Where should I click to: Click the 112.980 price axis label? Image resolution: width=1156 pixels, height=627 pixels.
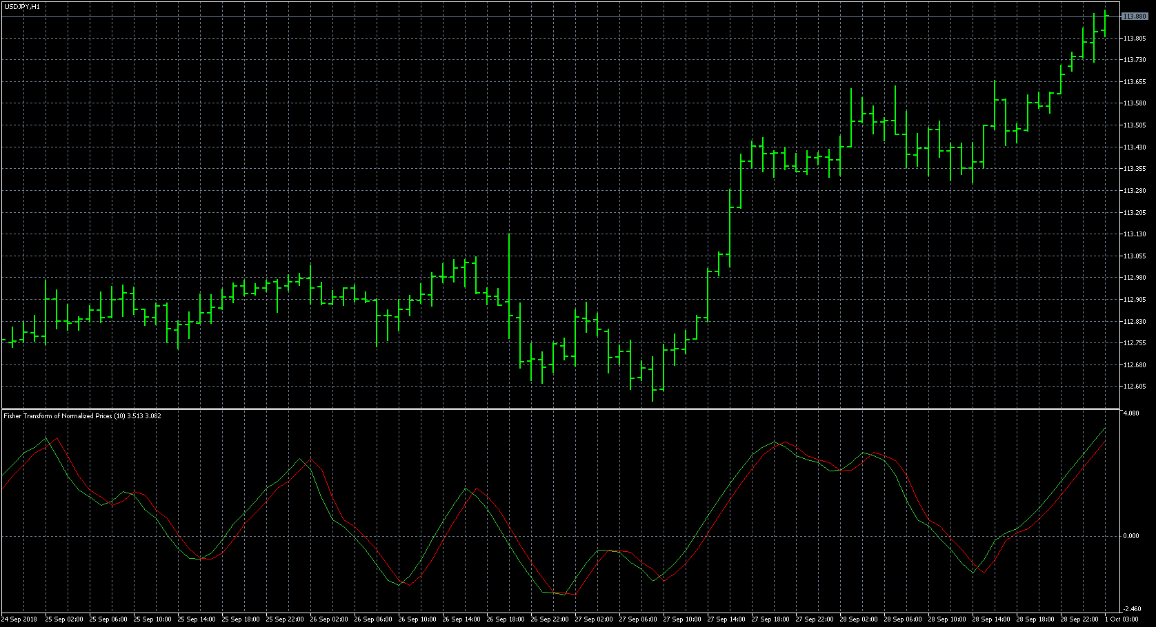[x=1135, y=278]
